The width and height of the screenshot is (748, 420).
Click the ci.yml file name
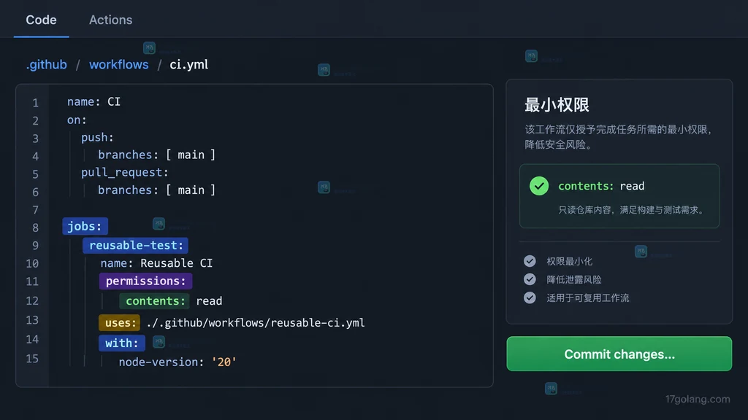click(x=189, y=65)
